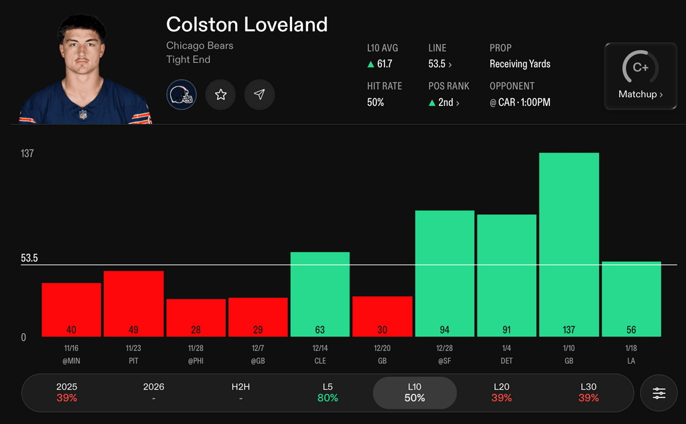
Task: Click Colston Loveland's player headshot
Action: point(84,69)
